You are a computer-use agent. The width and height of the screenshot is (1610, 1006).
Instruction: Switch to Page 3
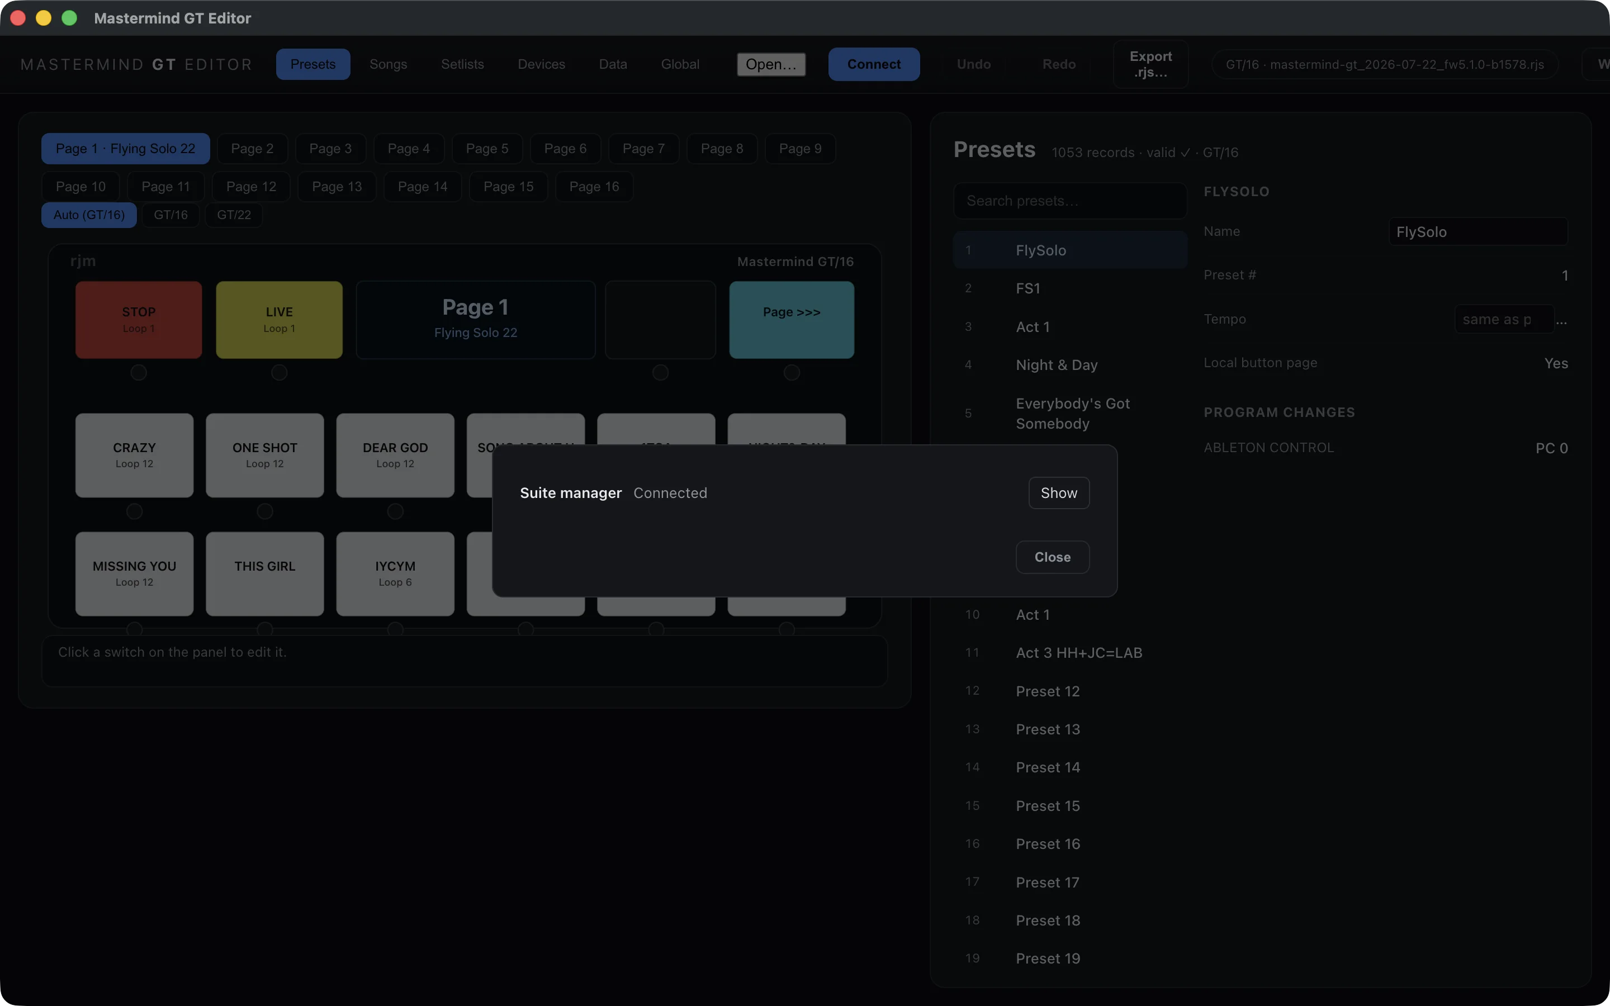(x=330, y=148)
